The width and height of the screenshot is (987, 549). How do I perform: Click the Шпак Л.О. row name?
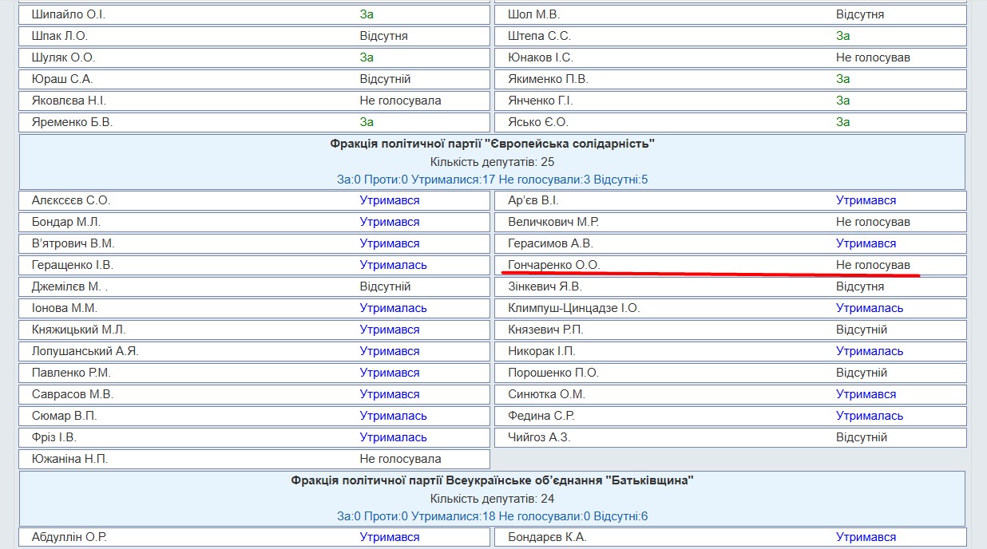pos(59,36)
